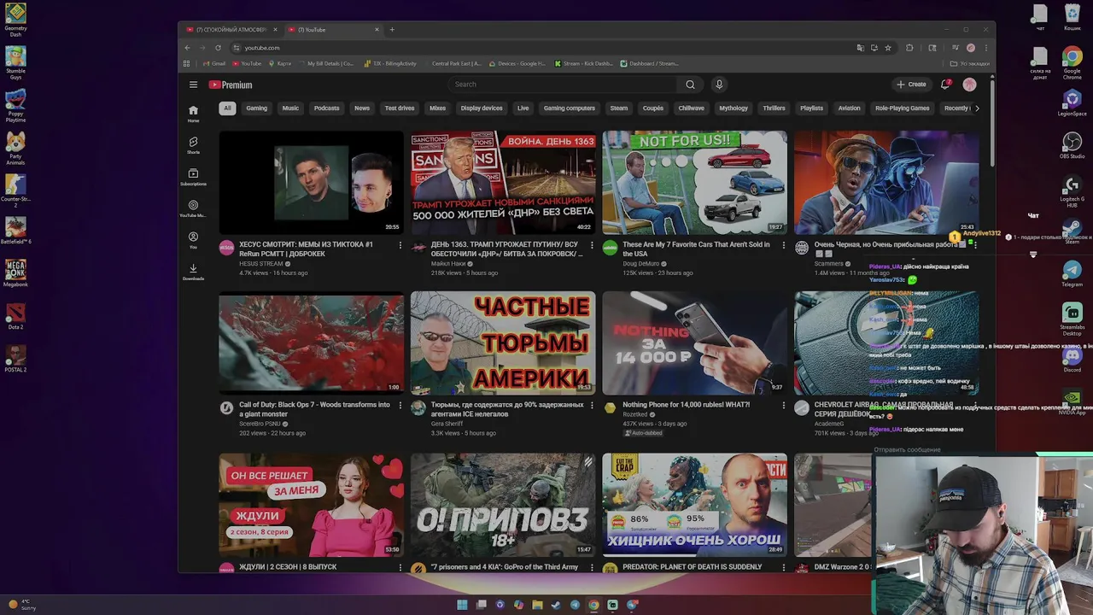The image size is (1093, 615).
Task: Open the YouTube guide hamburger menu
Action: (193, 85)
